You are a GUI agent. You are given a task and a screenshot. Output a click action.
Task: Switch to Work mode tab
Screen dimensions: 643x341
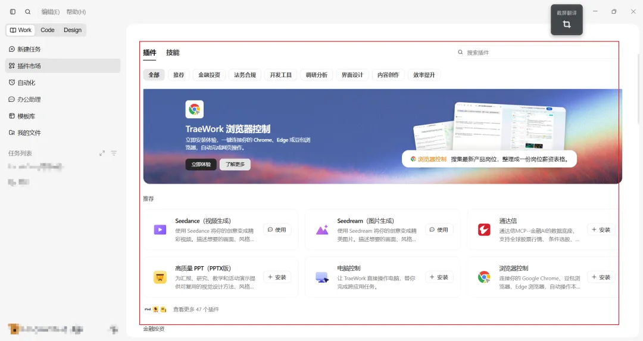20,30
